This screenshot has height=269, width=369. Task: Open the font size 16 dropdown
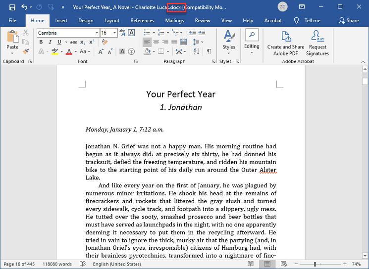pos(114,33)
